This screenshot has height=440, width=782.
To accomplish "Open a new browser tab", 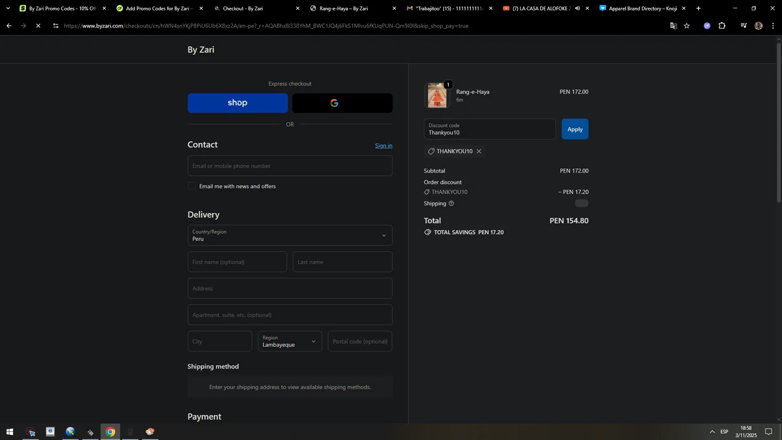I will point(698,8).
